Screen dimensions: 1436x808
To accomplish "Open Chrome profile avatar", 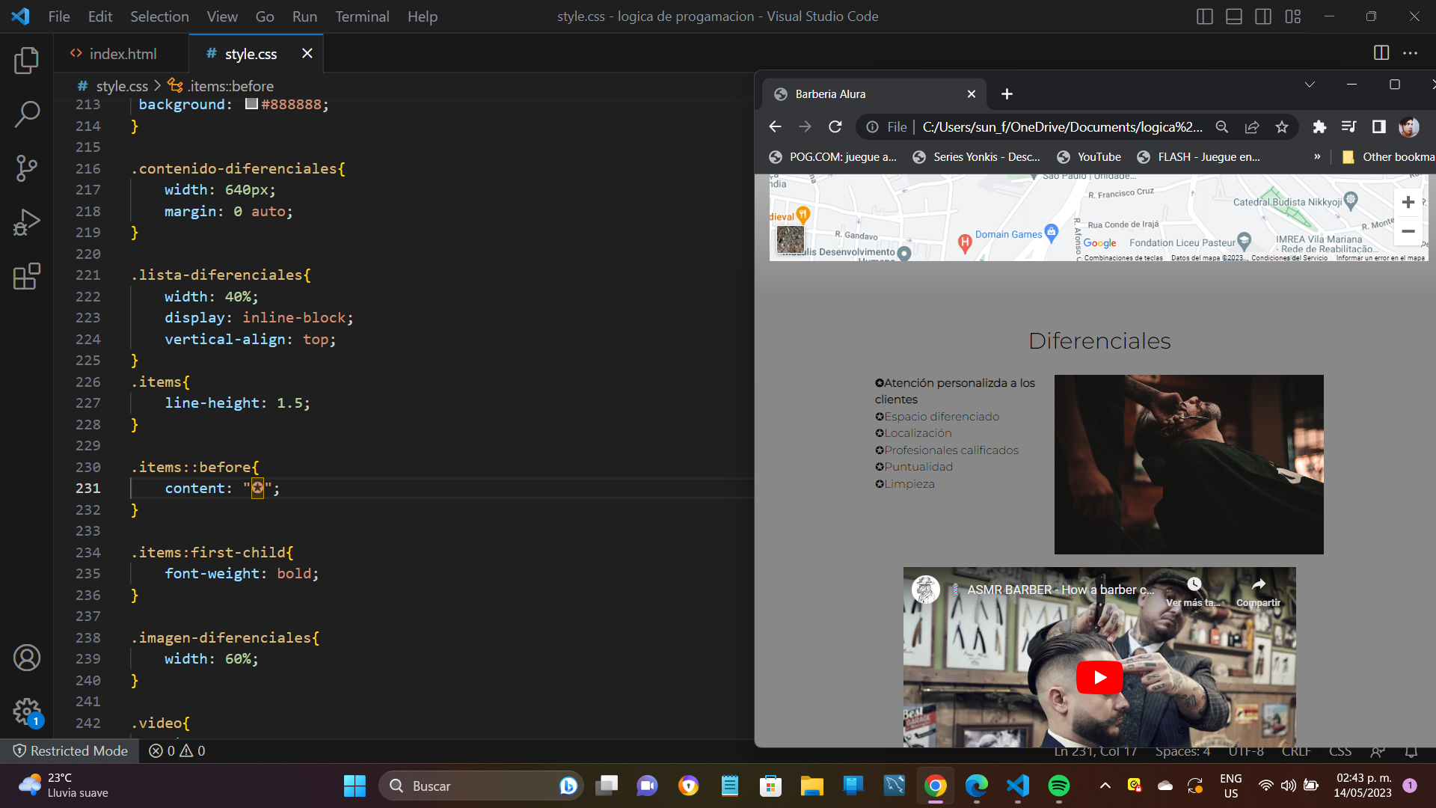I will [1409, 127].
